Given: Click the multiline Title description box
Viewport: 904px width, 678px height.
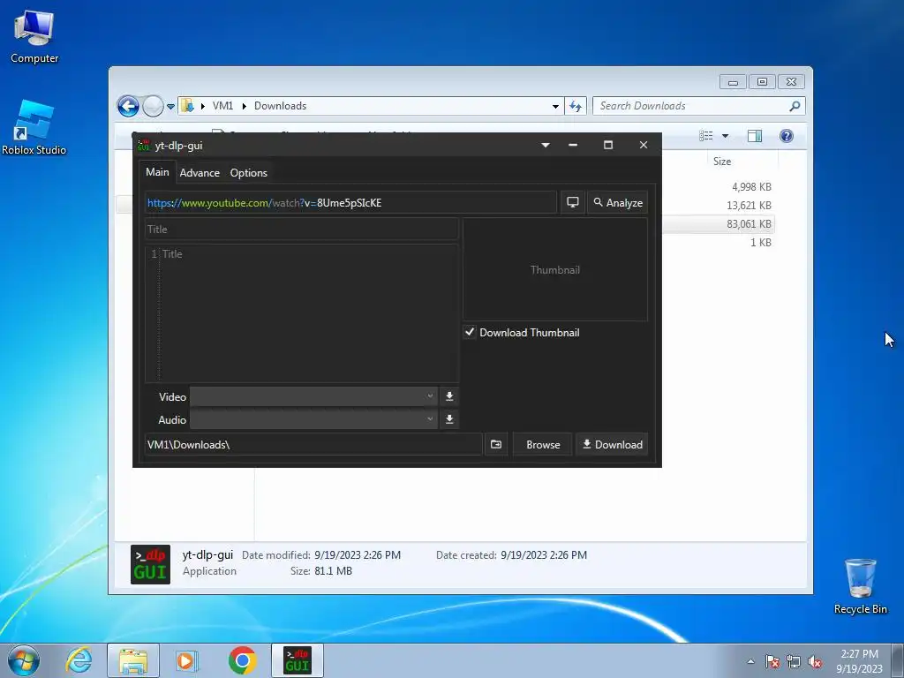Looking at the screenshot, I should tap(302, 313).
